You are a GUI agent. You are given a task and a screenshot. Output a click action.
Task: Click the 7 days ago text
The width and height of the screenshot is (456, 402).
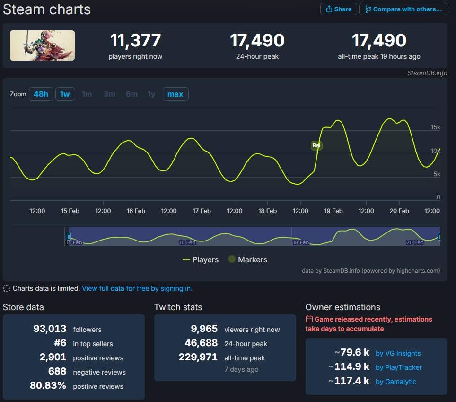[x=241, y=369]
